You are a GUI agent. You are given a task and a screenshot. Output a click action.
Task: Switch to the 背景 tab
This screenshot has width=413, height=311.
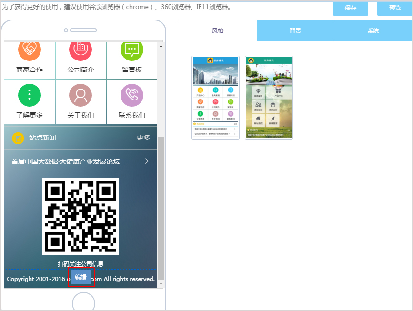pyautogui.click(x=295, y=31)
